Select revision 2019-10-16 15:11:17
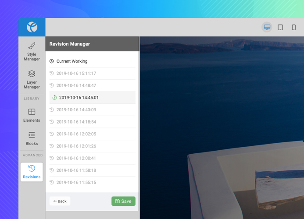 [x=76, y=73]
